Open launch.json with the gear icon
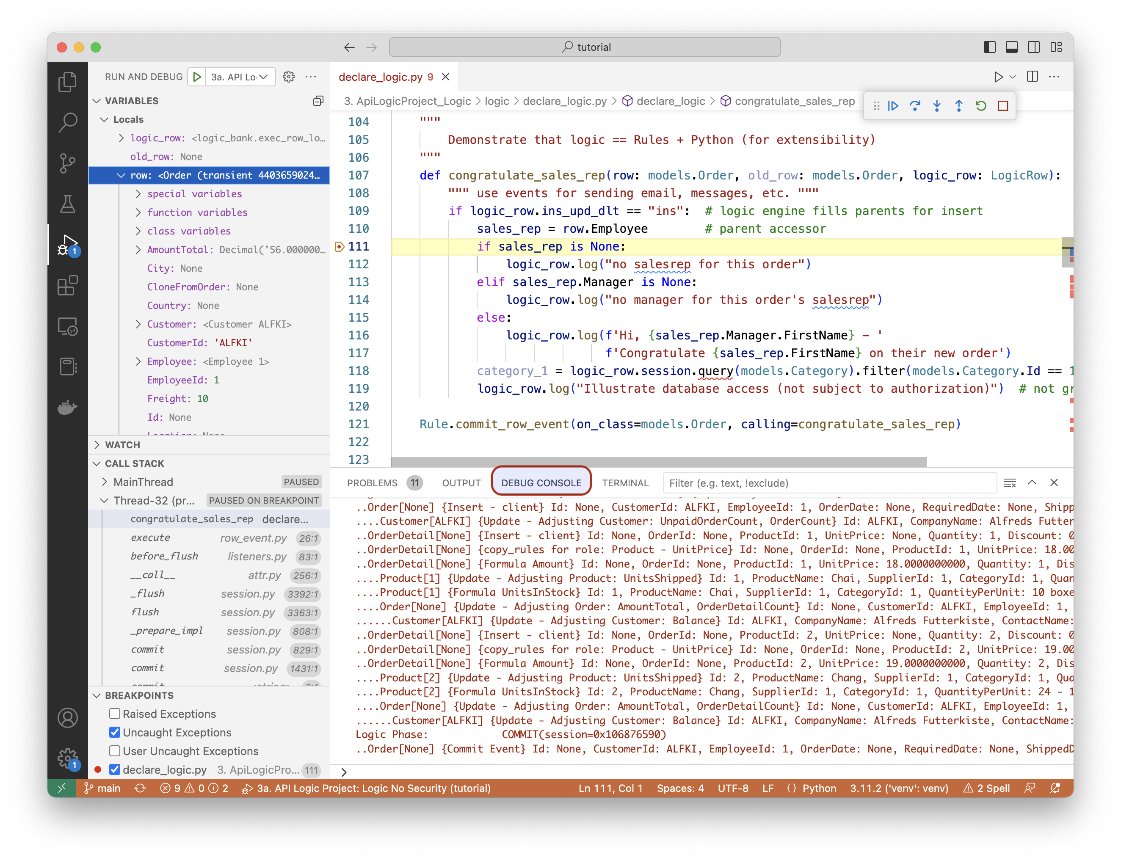 (x=289, y=77)
